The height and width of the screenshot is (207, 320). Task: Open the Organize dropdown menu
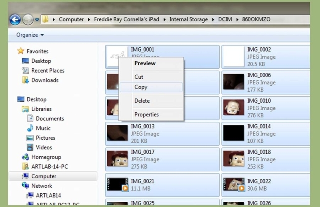coord(30,35)
